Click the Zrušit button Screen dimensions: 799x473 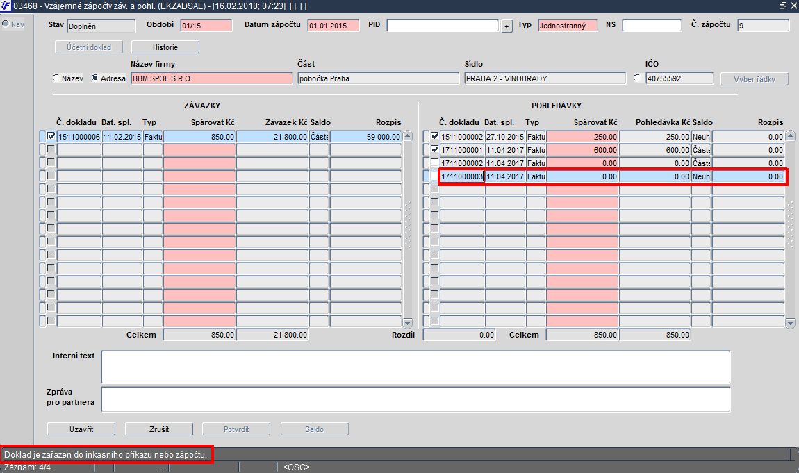click(x=159, y=429)
